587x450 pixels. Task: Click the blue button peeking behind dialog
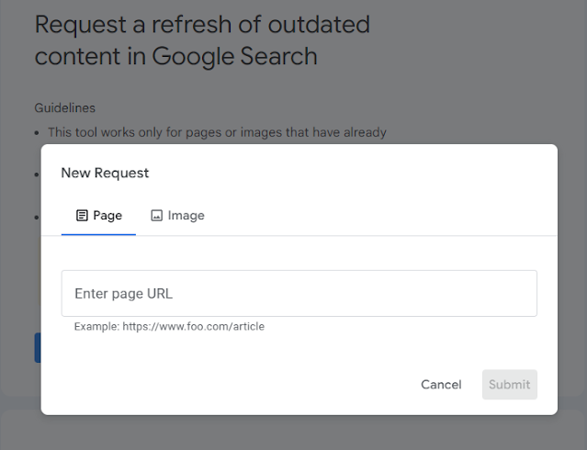(x=37, y=348)
